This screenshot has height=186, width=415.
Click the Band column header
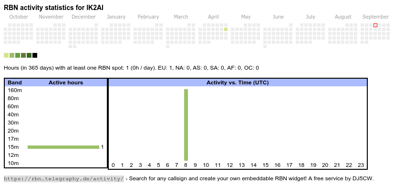coord(15,83)
